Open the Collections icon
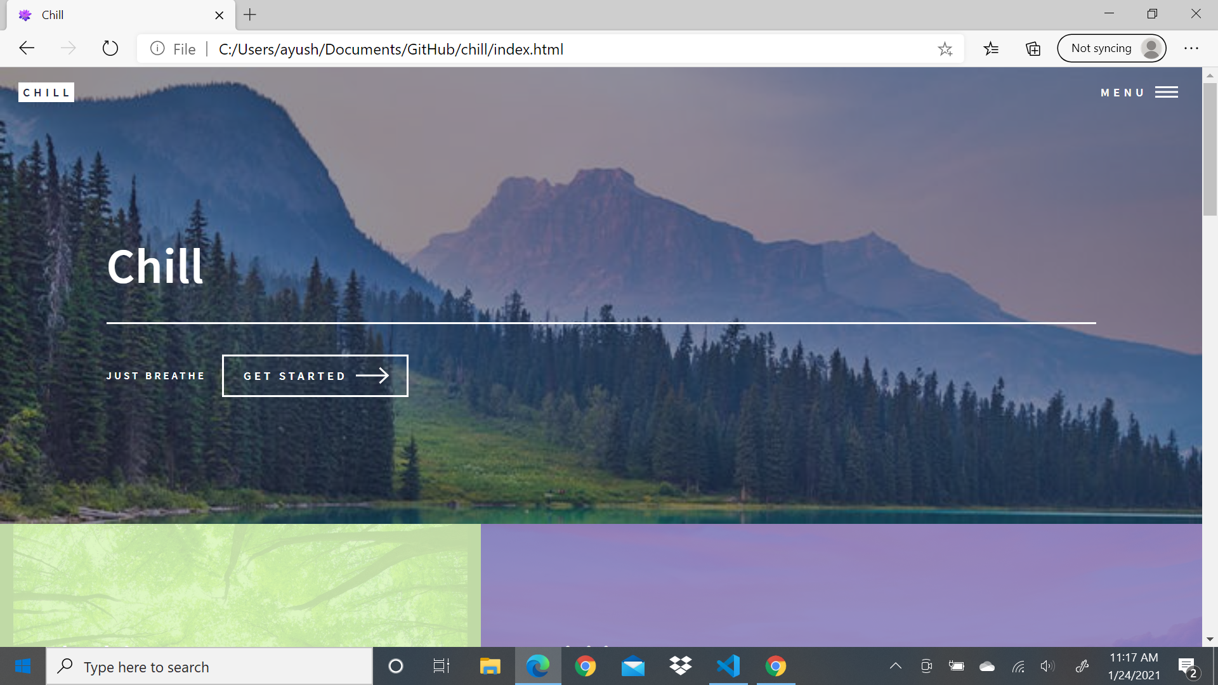 [1033, 49]
